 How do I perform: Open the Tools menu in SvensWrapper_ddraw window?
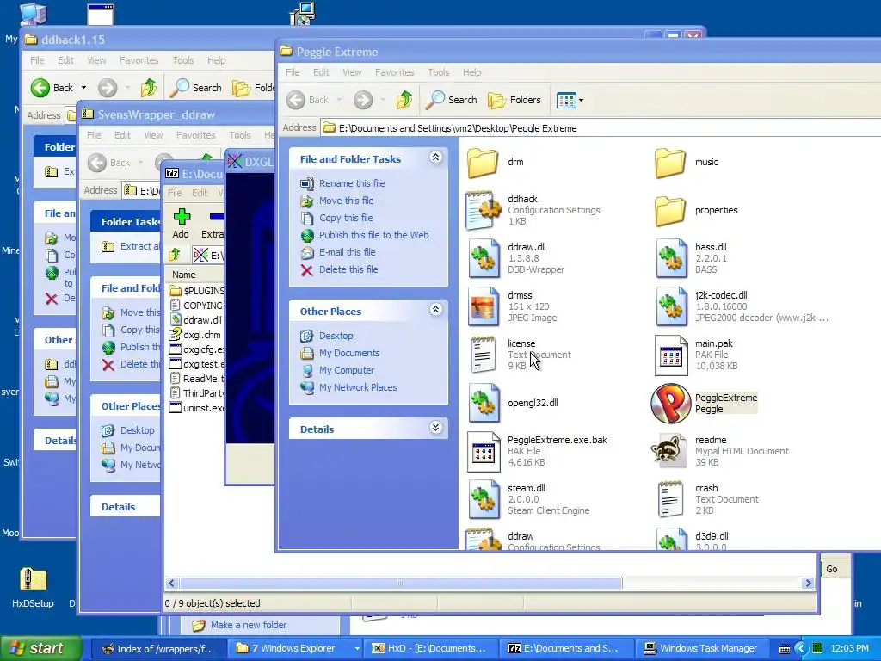(240, 135)
